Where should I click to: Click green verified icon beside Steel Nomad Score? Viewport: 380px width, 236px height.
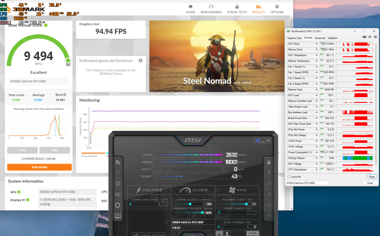pyautogui.click(x=46, y=25)
